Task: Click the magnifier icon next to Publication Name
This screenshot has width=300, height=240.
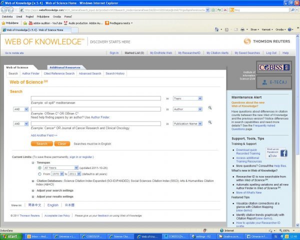Action: coord(210,123)
